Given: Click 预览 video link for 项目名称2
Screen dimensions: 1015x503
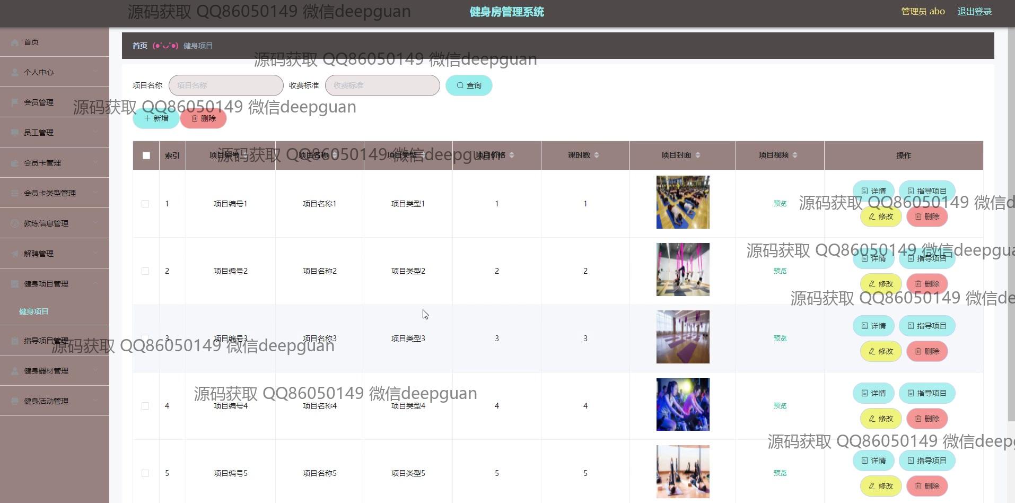Looking at the screenshot, I should click(780, 271).
